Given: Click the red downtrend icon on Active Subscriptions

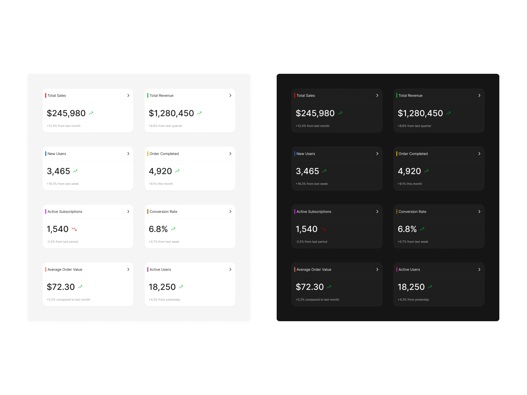Looking at the screenshot, I should click(x=74, y=229).
